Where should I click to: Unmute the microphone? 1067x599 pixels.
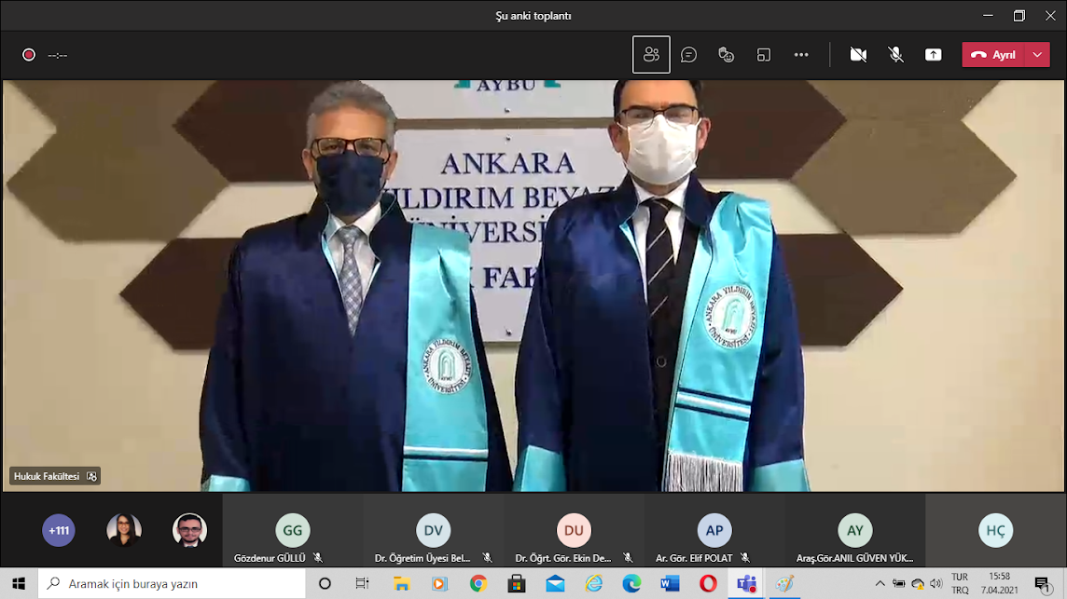click(895, 55)
